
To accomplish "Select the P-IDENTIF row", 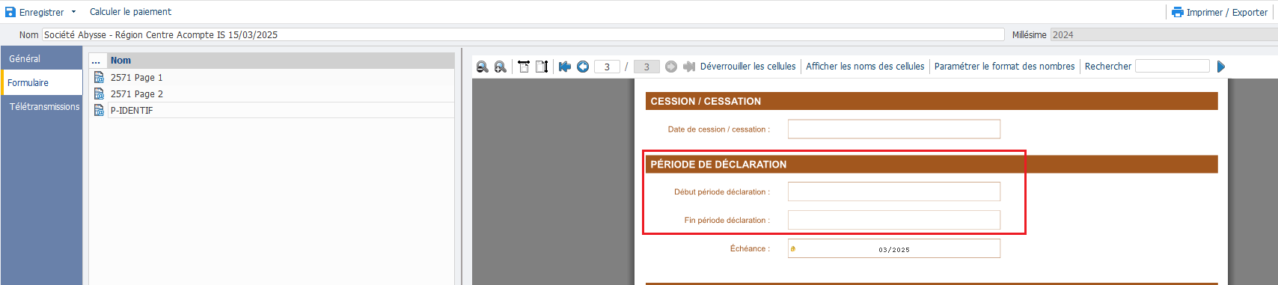I will click(x=281, y=110).
